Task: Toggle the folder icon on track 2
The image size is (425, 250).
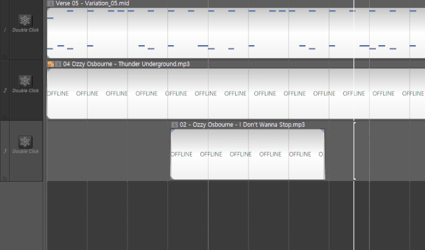Action: (x=5, y=117)
